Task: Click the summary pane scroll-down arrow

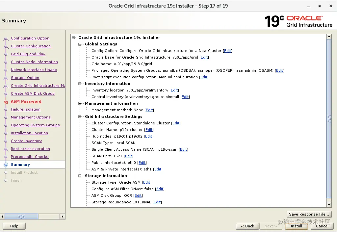Action: [329, 205]
